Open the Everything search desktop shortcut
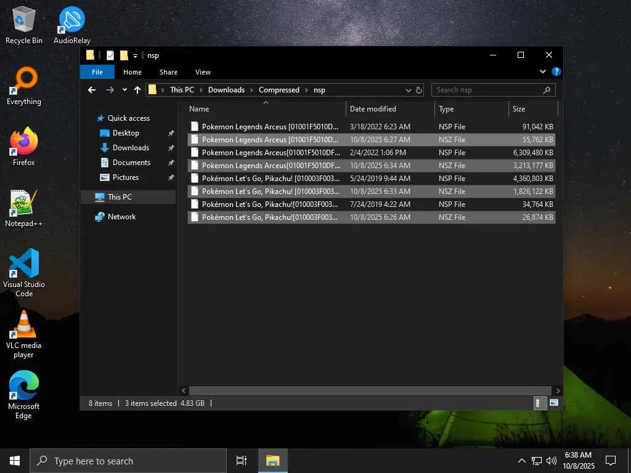The height and width of the screenshot is (473, 631). click(x=24, y=86)
